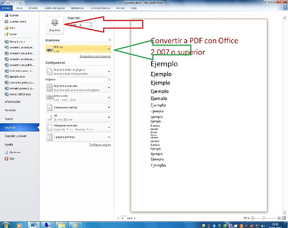Click the Abrir folder icon
The height and width of the screenshot is (228, 288).
[7, 28]
